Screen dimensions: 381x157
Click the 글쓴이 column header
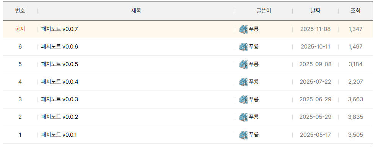pyautogui.click(x=264, y=11)
